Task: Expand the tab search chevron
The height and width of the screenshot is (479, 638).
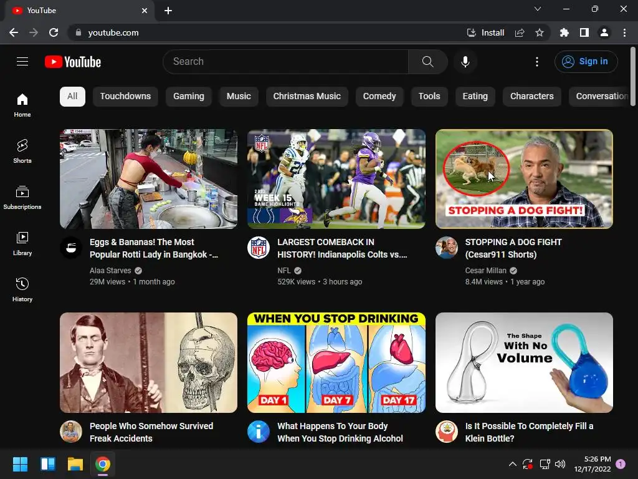Action: coord(538,9)
